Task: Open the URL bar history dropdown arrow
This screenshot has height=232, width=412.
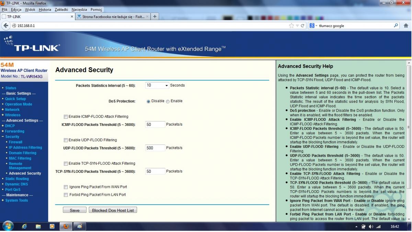Action: [x=297, y=26]
